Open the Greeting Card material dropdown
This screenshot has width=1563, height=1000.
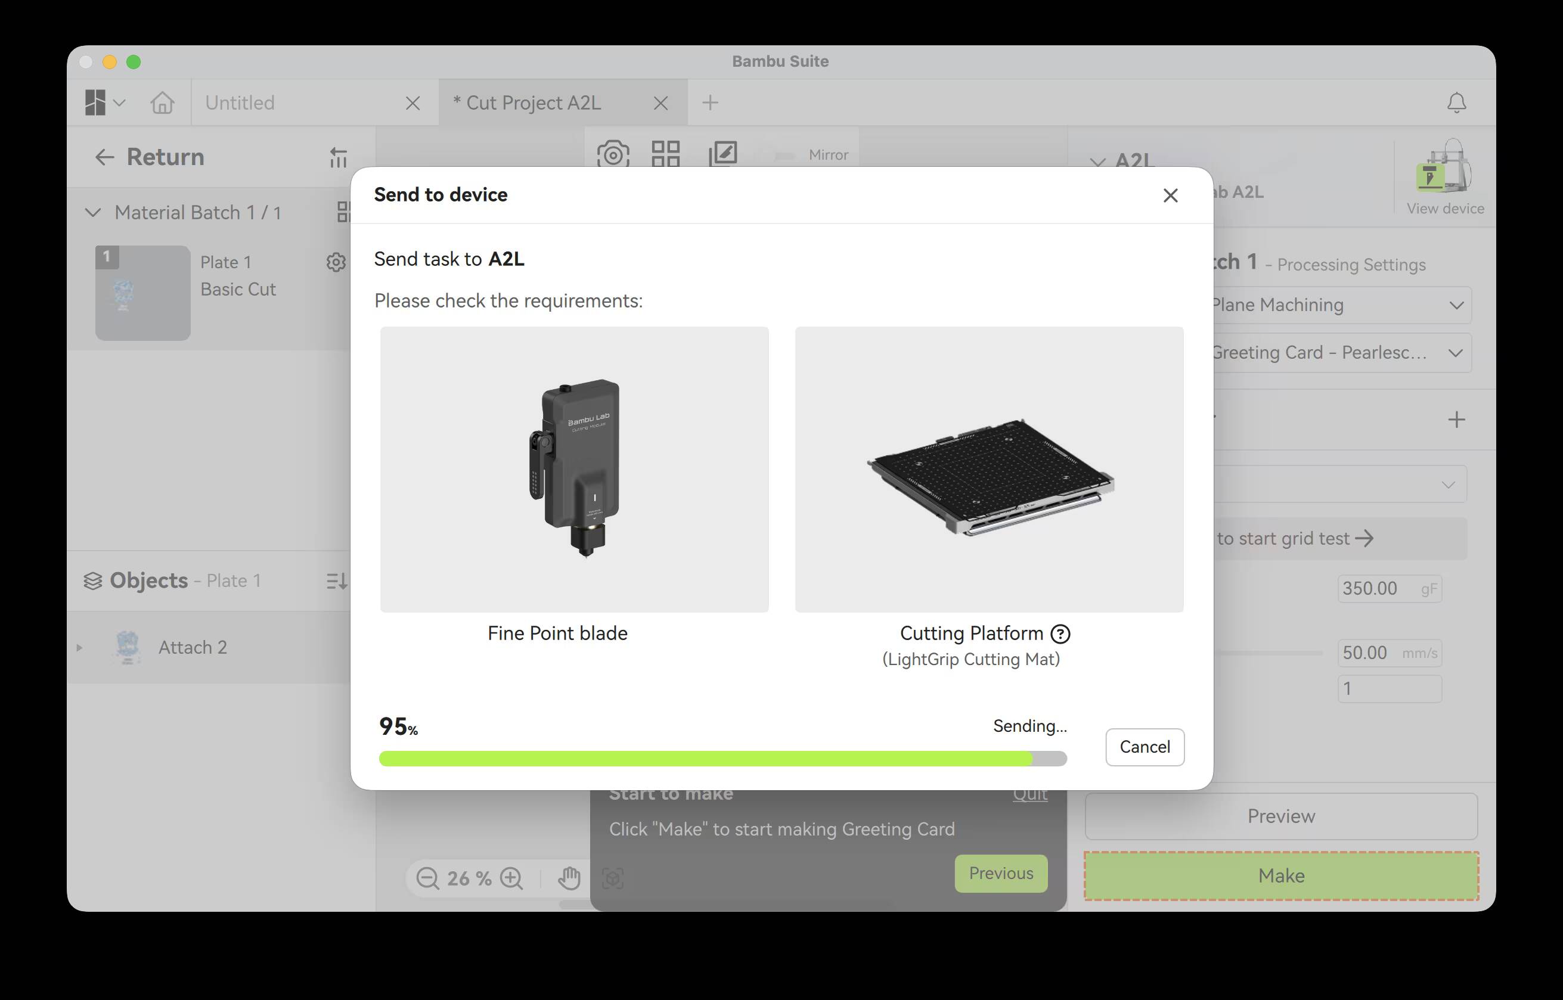[1342, 353]
